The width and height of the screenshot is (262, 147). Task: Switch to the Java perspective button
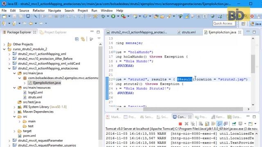[x=255, y=24]
